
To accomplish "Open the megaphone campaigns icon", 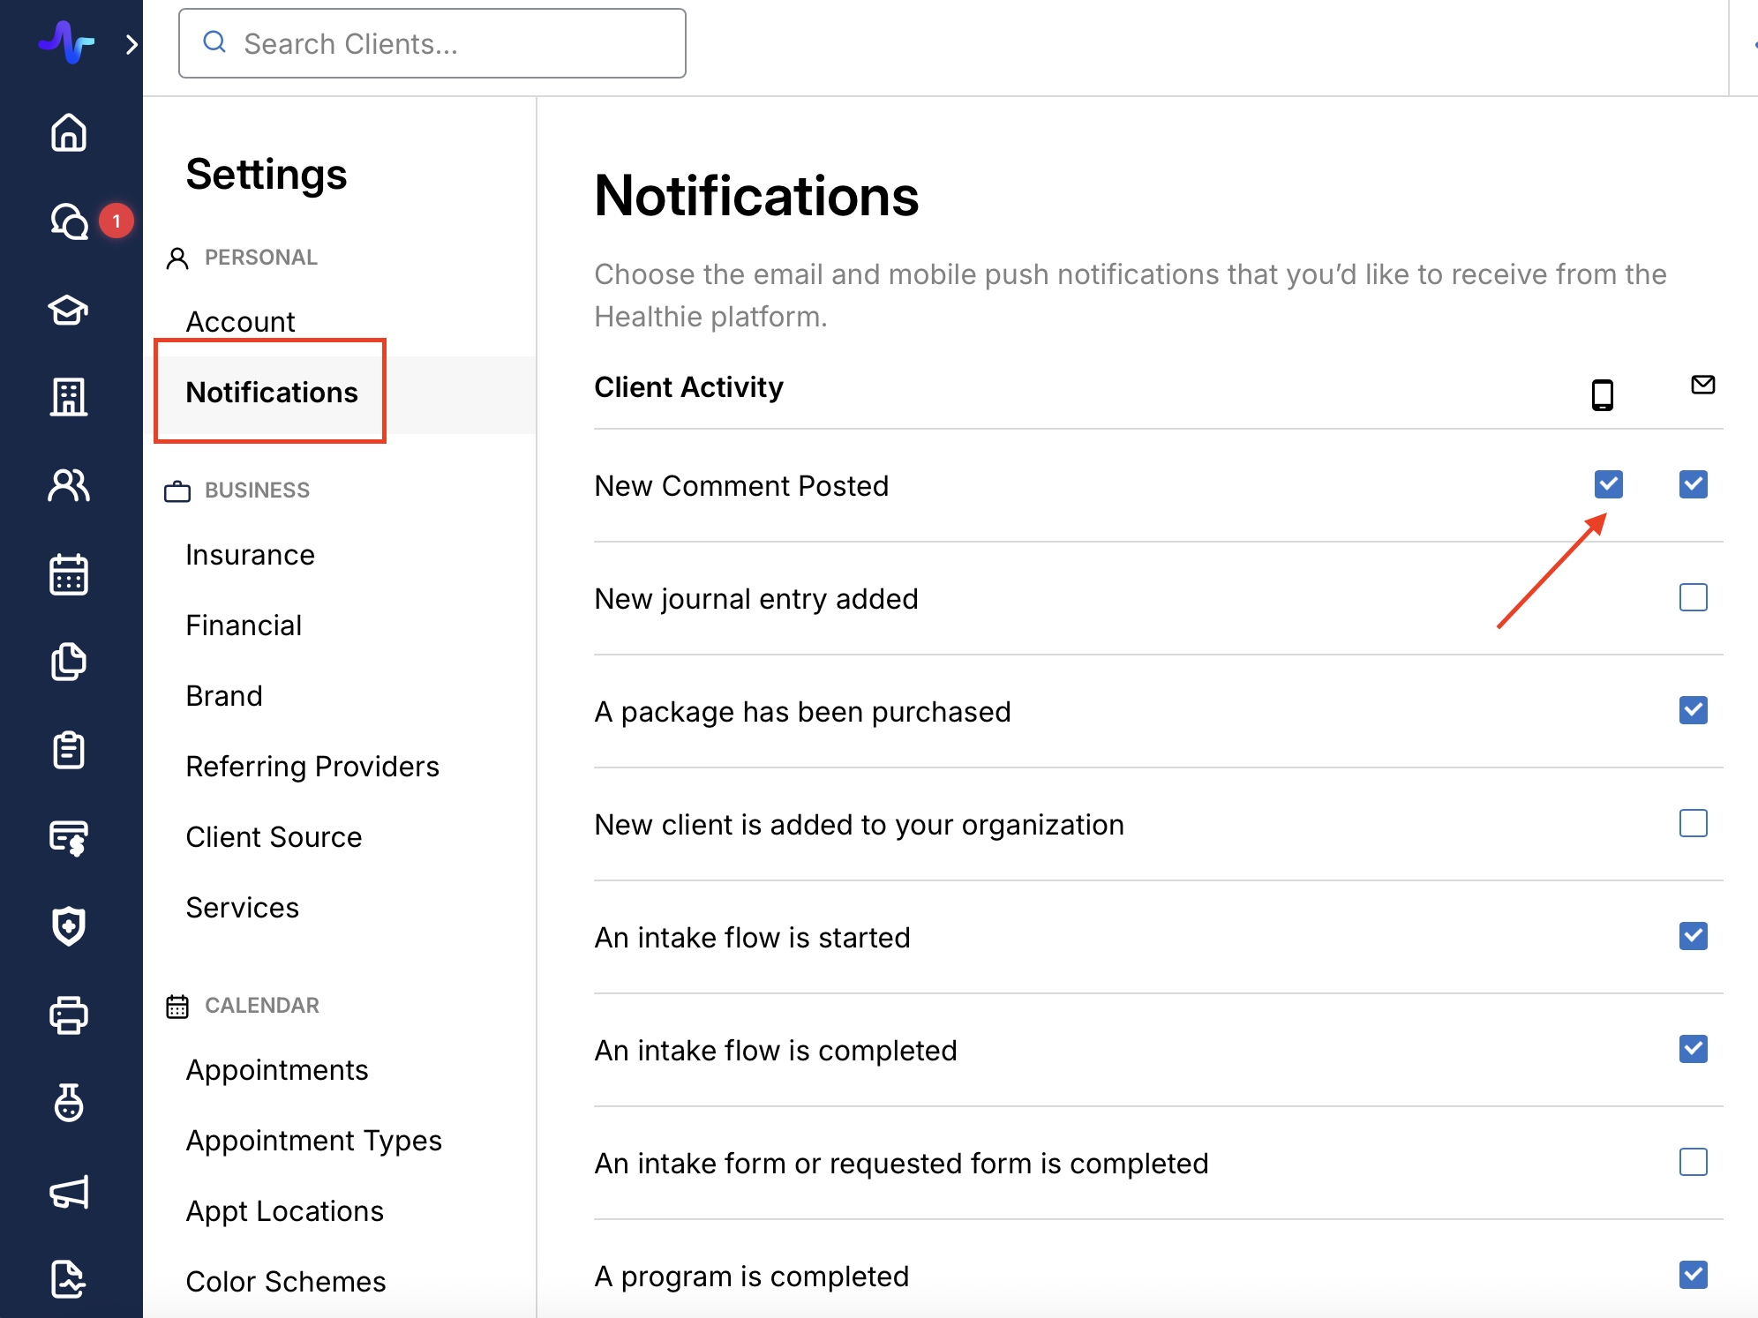I will [x=69, y=1192].
